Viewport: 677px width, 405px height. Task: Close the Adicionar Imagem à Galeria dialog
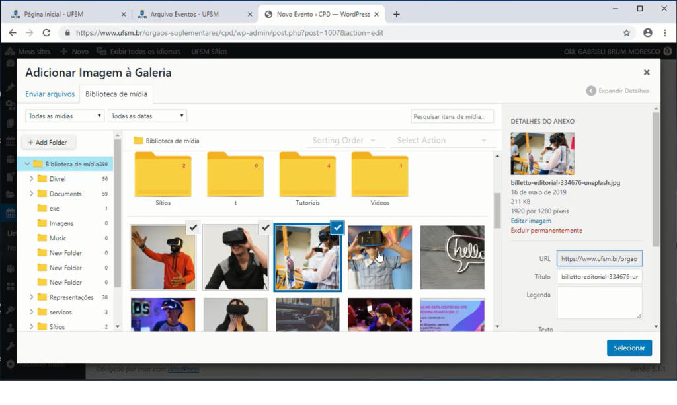[646, 73]
